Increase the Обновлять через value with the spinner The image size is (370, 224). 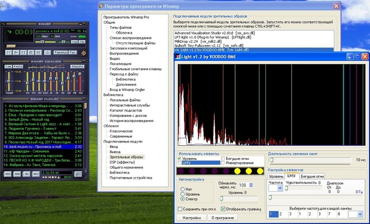click(x=250, y=183)
